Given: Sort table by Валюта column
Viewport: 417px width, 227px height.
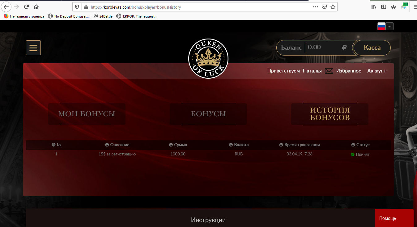Looking at the screenshot, I should pos(239,145).
